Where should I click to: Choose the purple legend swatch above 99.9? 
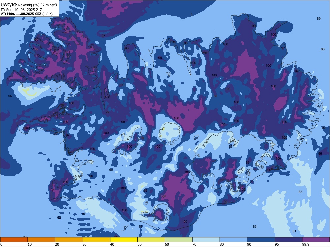[316, 240]
